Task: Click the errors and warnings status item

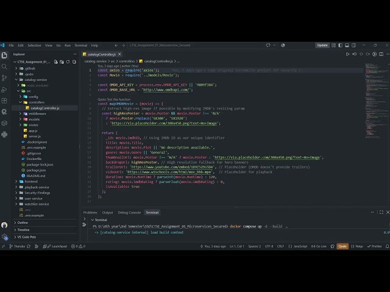Action: point(79,246)
